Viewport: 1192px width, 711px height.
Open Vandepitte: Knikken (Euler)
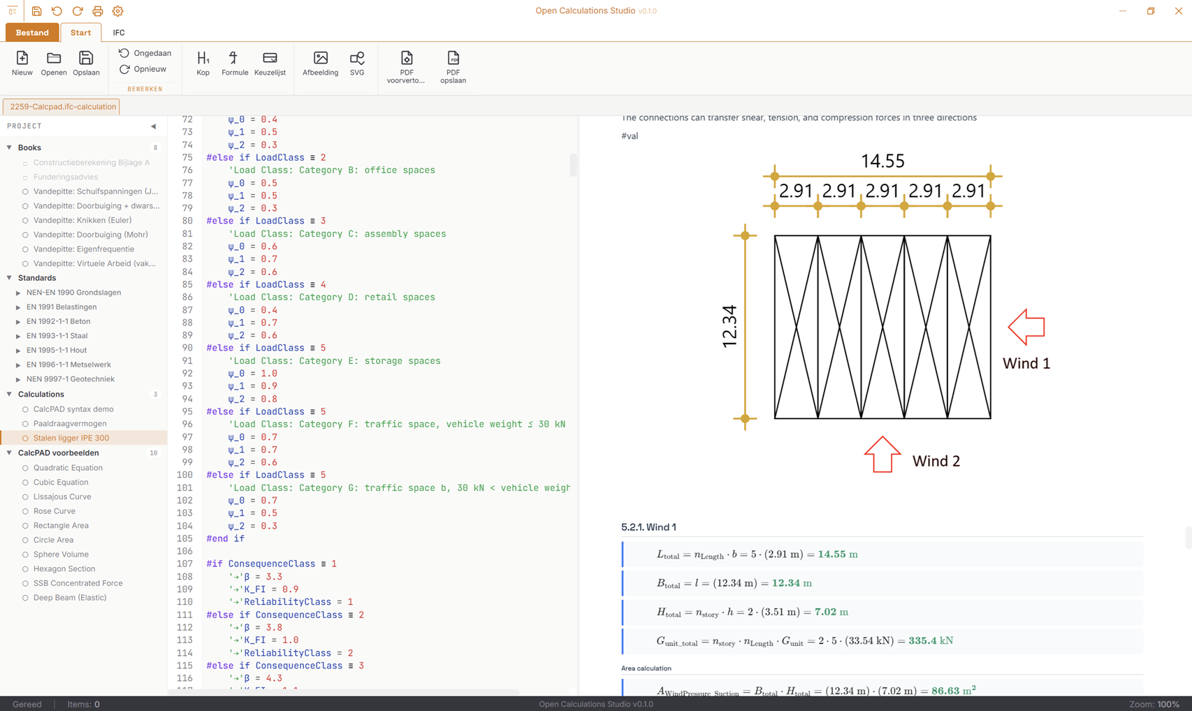pyautogui.click(x=84, y=220)
